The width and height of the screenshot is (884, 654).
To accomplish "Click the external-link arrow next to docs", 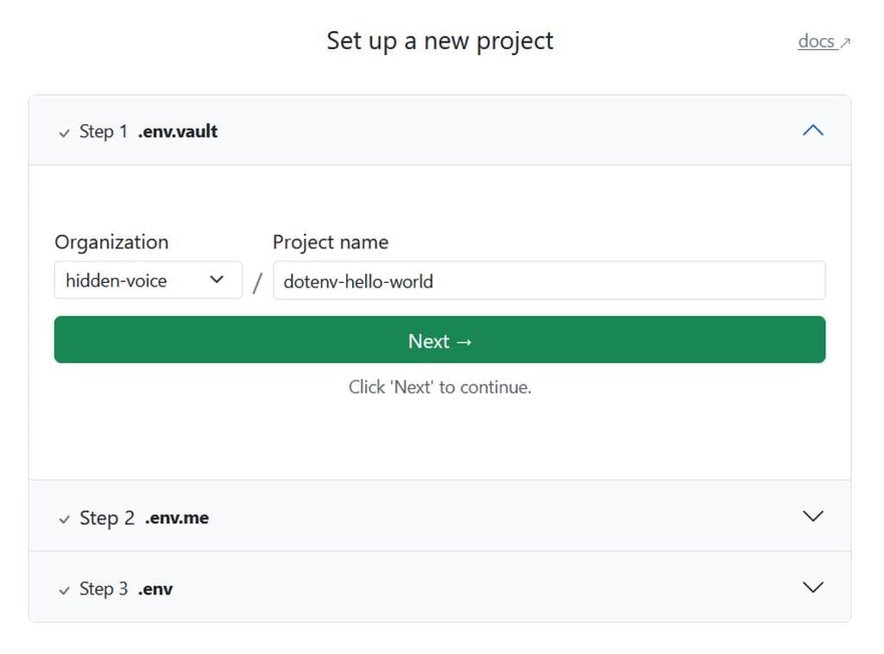I will 846,41.
